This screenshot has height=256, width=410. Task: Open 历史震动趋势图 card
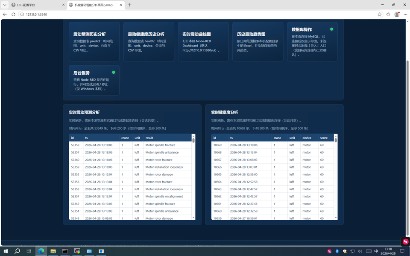[x=258, y=41]
